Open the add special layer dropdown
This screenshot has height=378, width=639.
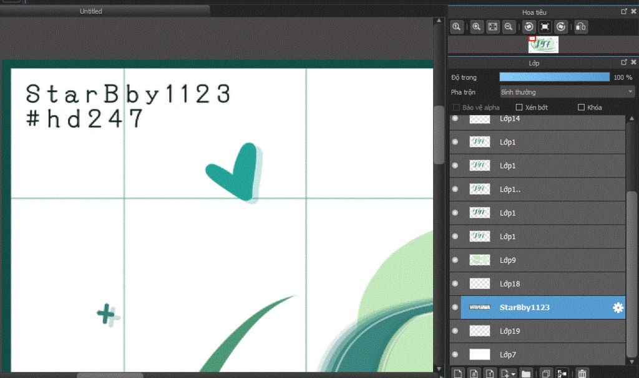[x=508, y=373]
